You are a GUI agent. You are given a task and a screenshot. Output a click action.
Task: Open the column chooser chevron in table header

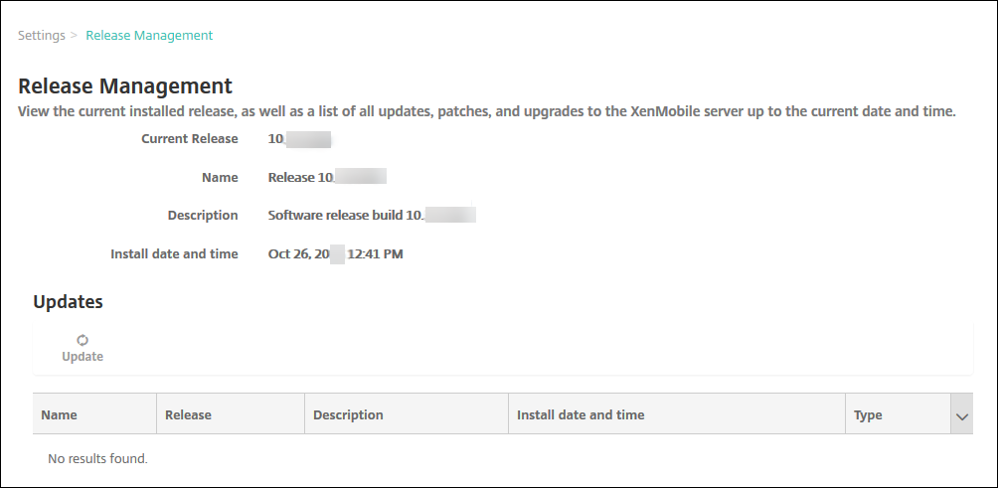pos(961,416)
